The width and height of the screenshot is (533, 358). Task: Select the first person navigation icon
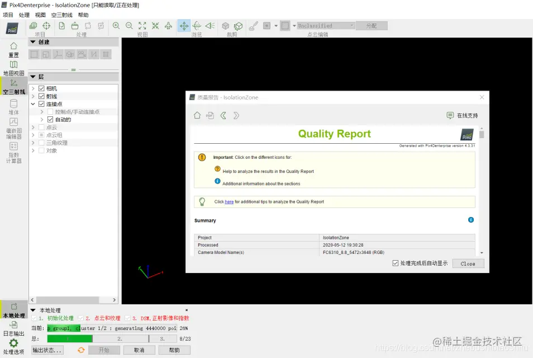click(x=210, y=26)
